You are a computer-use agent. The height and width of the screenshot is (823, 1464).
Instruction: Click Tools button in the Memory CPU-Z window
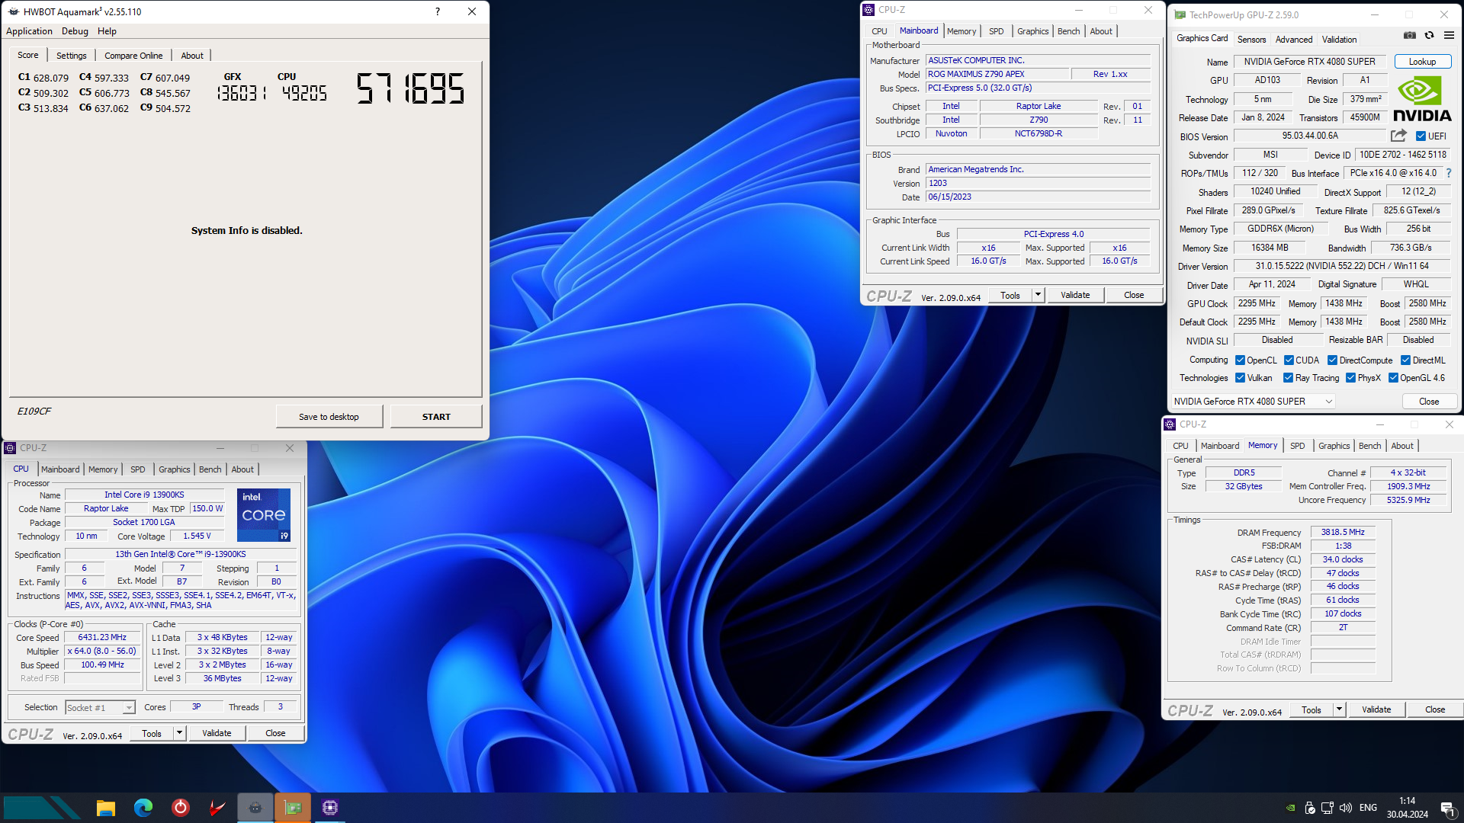point(1311,709)
